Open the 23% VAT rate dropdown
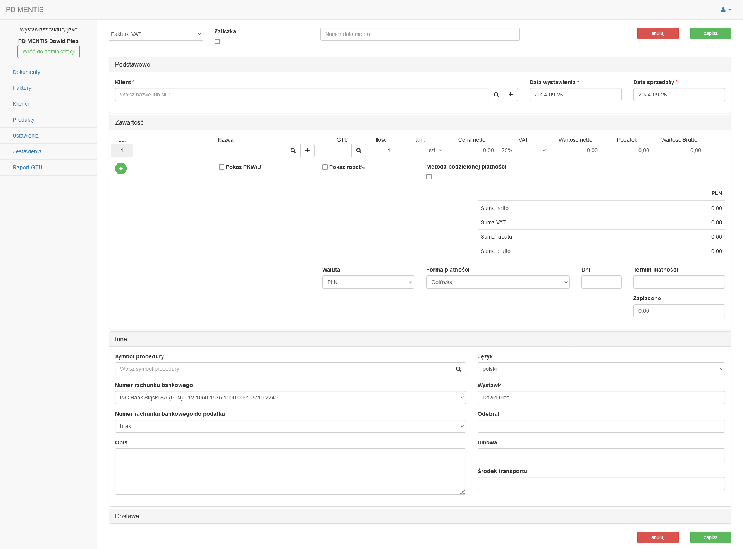The width and height of the screenshot is (743, 549). tap(523, 150)
